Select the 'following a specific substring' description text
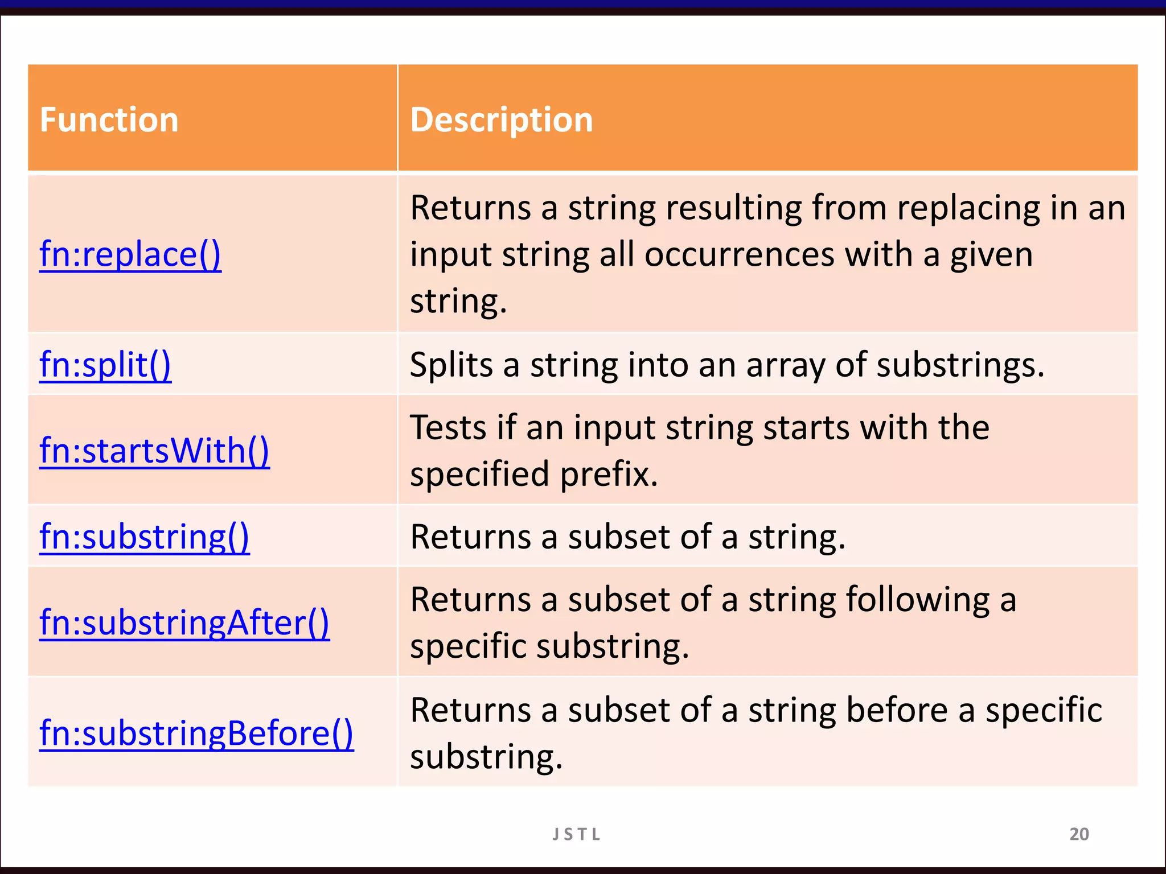 click(x=713, y=622)
